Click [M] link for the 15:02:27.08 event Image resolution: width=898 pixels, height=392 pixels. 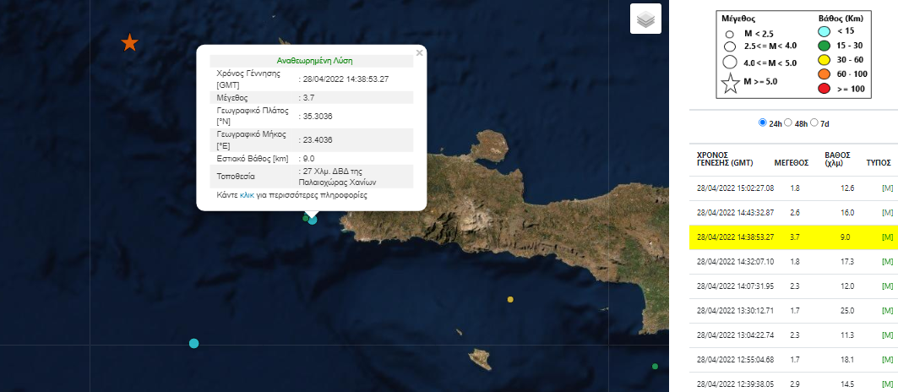click(886, 188)
